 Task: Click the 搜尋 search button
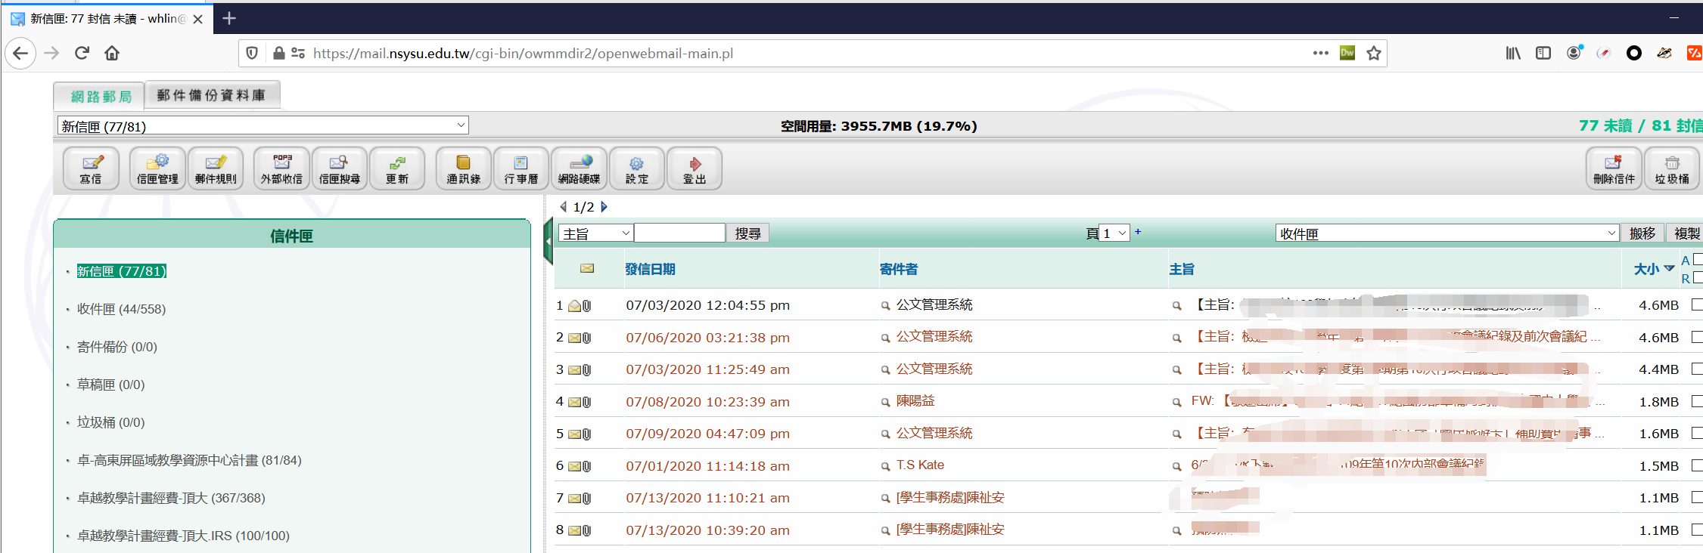748,233
